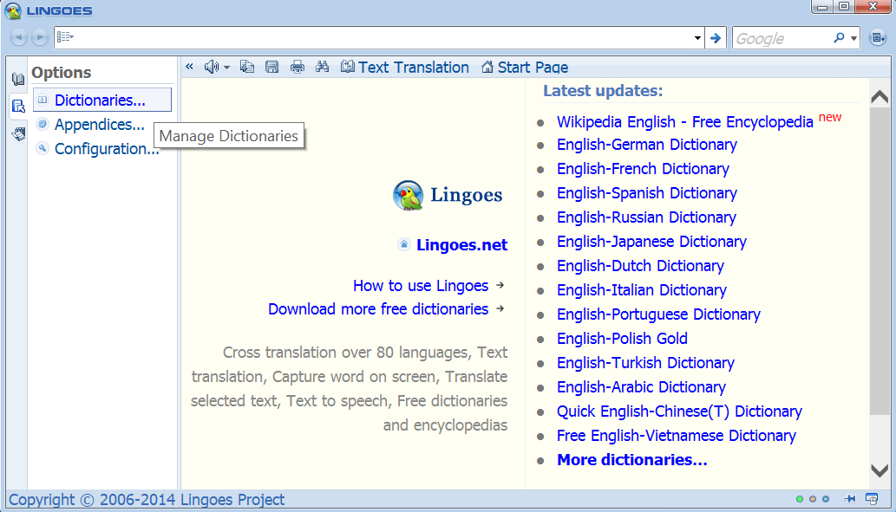Image resolution: width=896 pixels, height=512 pixels.
Task: Click the Lingoes parrot logo in the title bar
Action: (12, 10)
